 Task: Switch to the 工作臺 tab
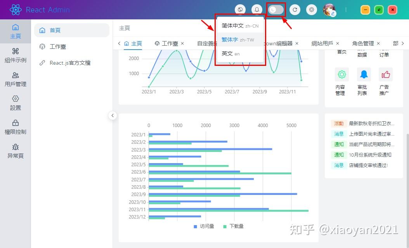pyautogui.click(x=166, y=43)
